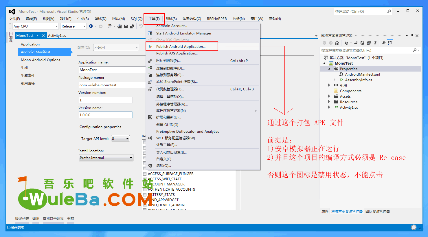Click the new project toolbar icon
The image size is (428, 237).
[x=109, y=26]
